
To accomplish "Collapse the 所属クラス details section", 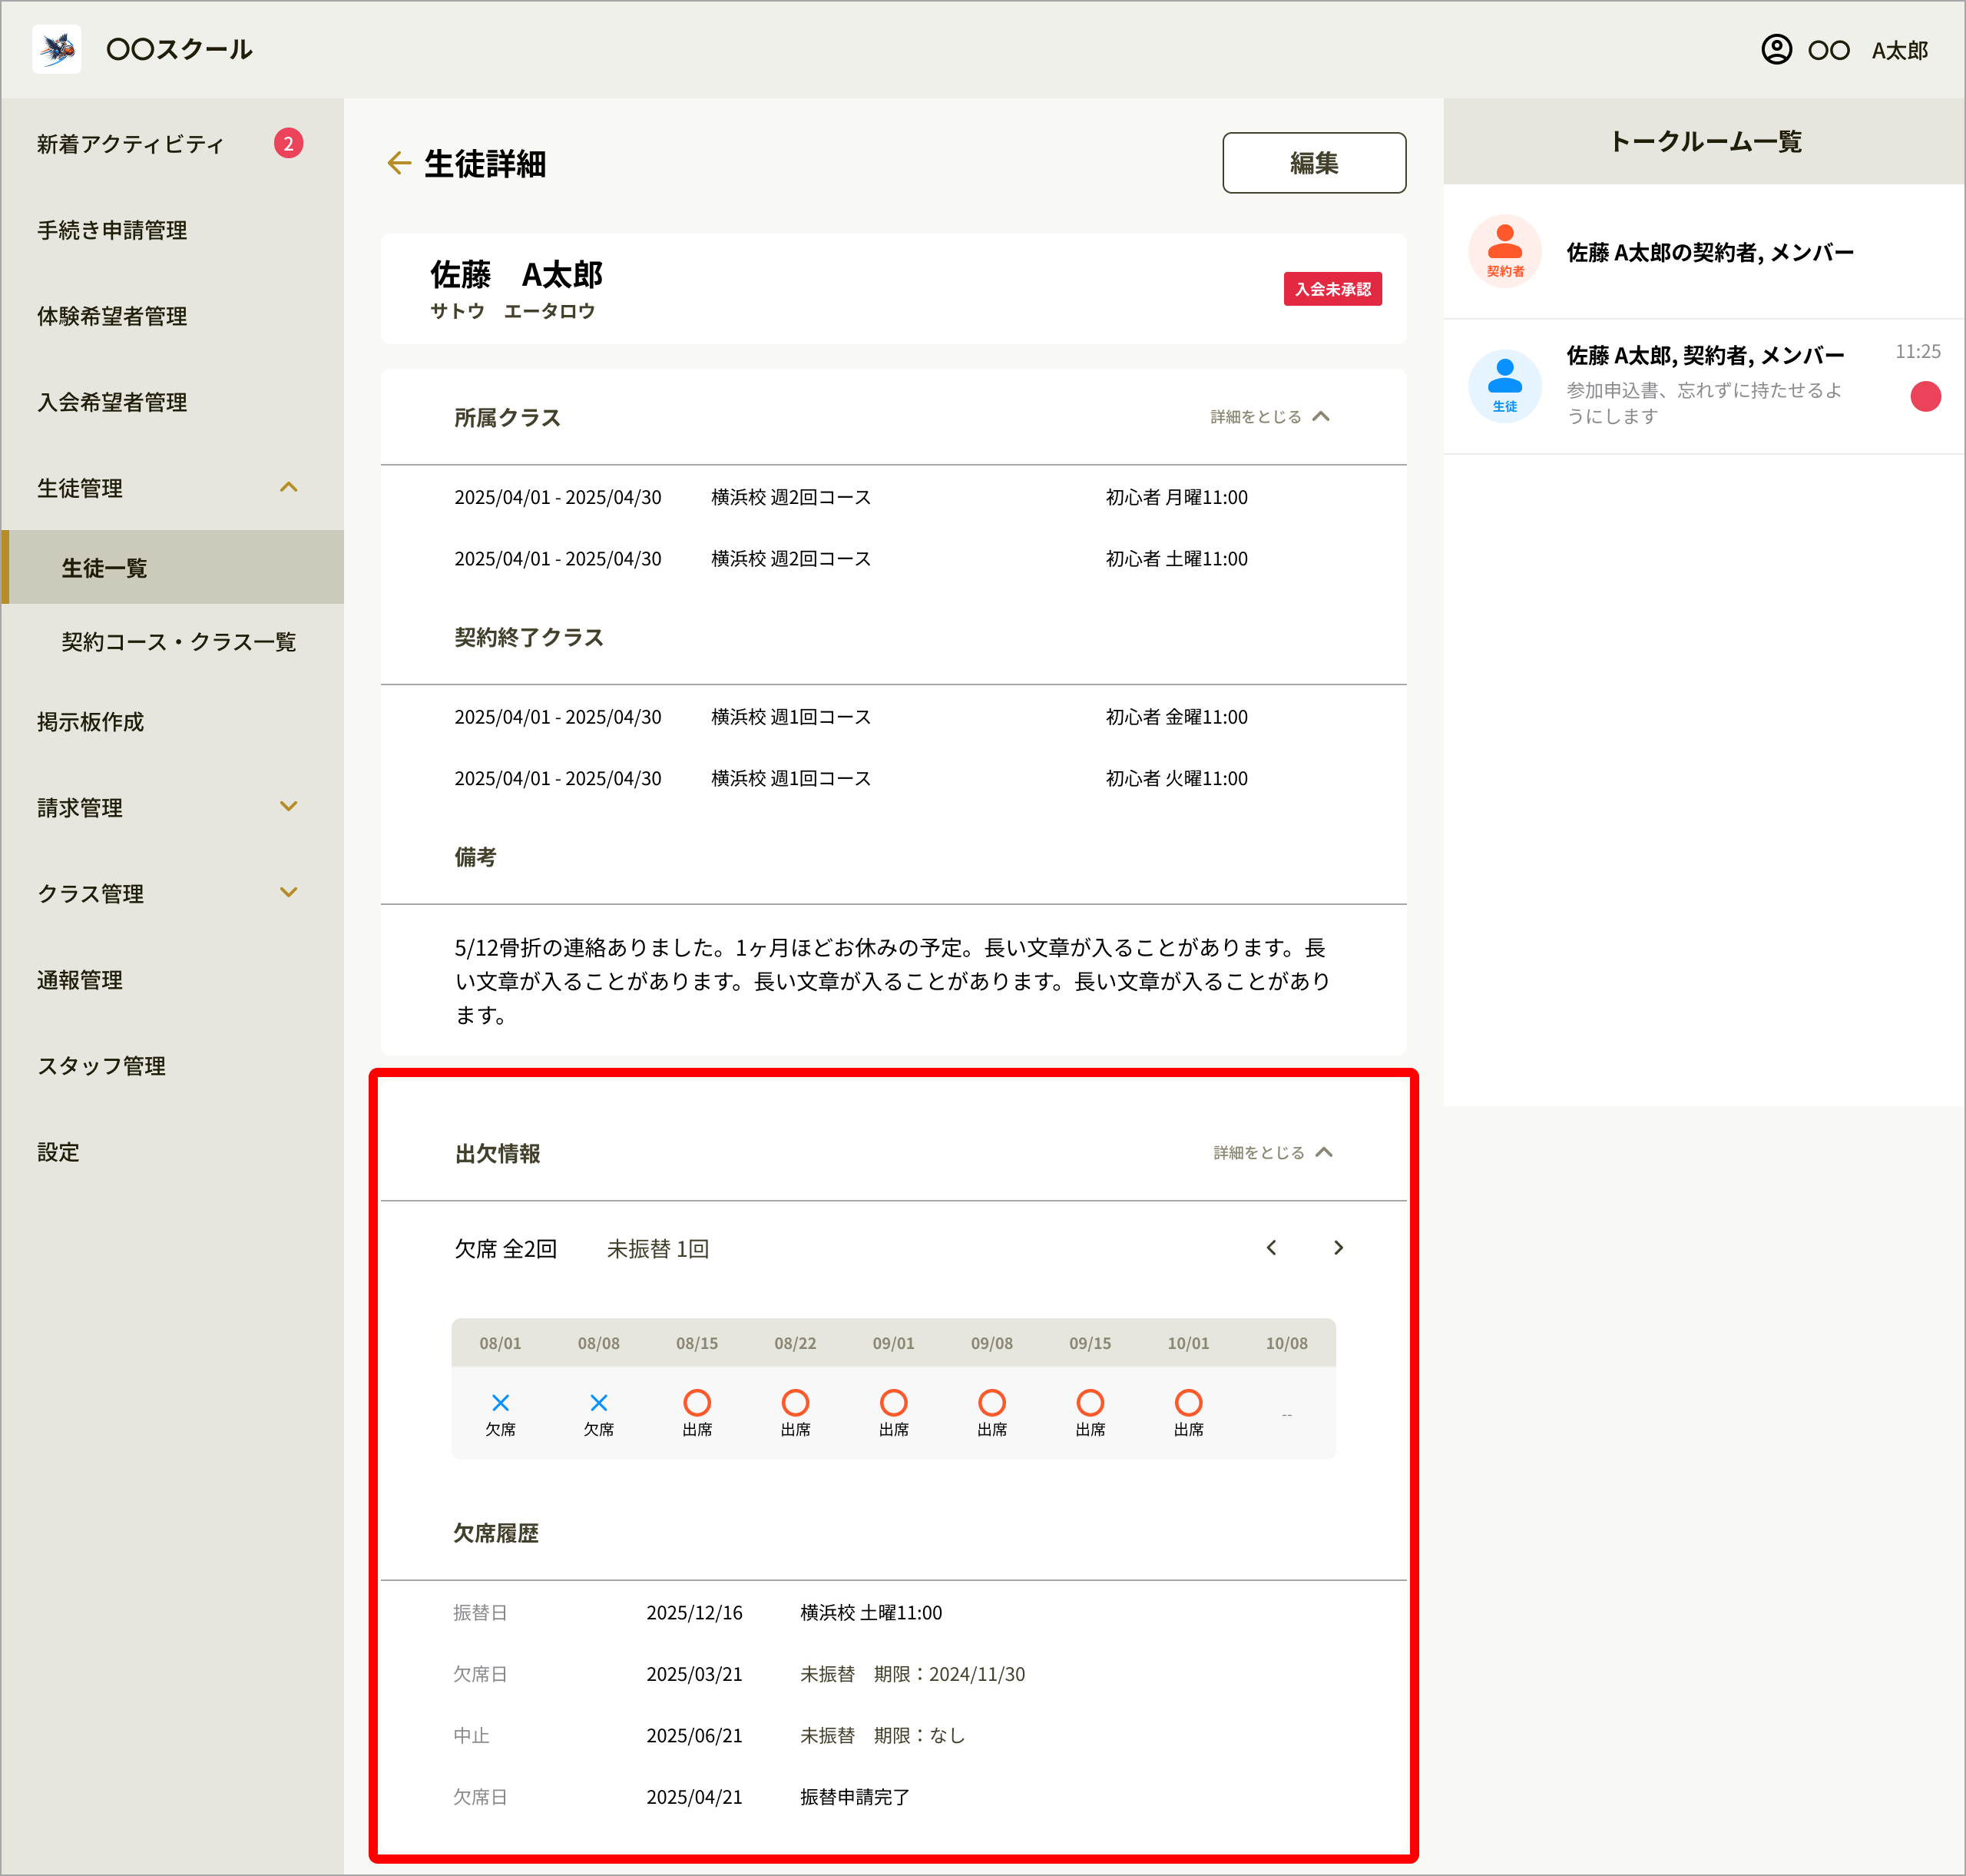I will click(1270, 417).
